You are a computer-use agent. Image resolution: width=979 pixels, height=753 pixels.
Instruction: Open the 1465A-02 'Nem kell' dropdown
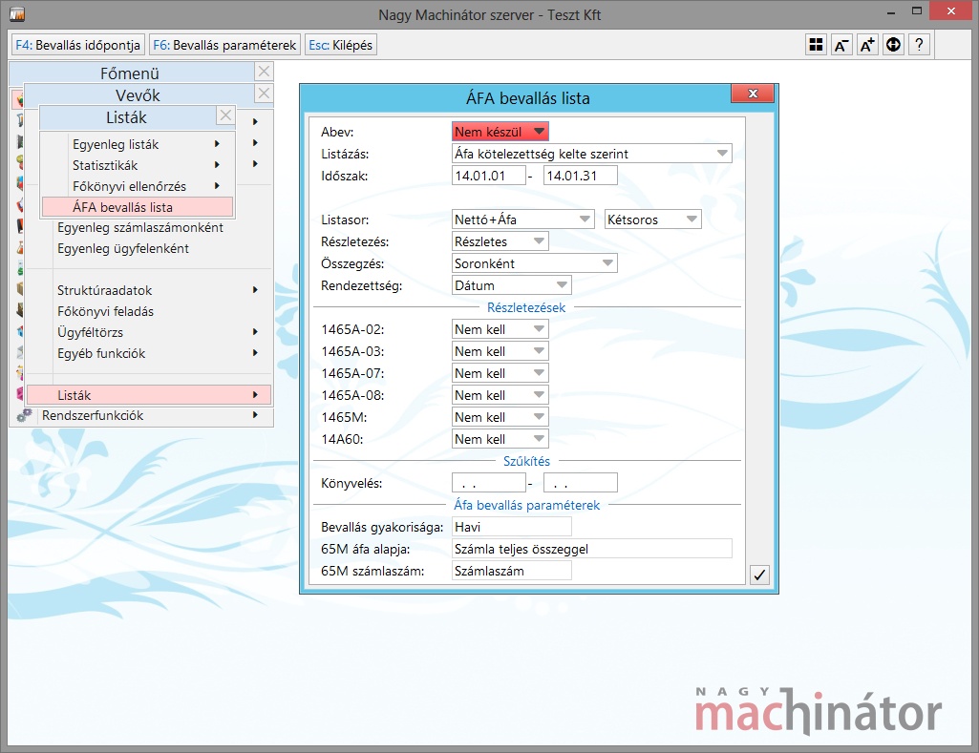pyautogui.click(x=500, y=329)
